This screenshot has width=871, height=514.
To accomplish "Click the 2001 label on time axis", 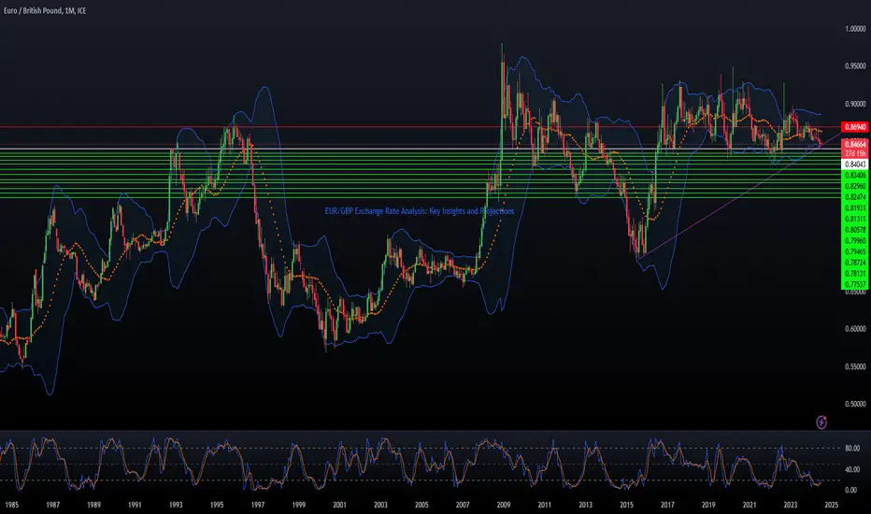I will tap(339, 505).
